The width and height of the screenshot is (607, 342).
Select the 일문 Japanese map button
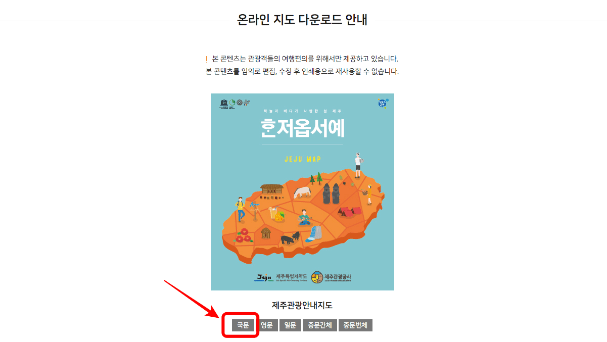pyautogui.click(x=290, y=325)
